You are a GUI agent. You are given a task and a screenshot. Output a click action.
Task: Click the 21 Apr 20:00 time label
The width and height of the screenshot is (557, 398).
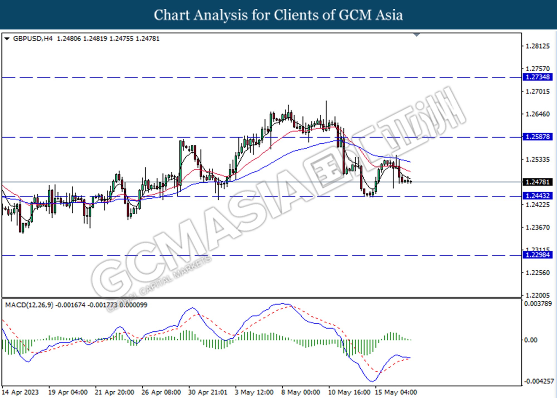(x=114, y=392)
